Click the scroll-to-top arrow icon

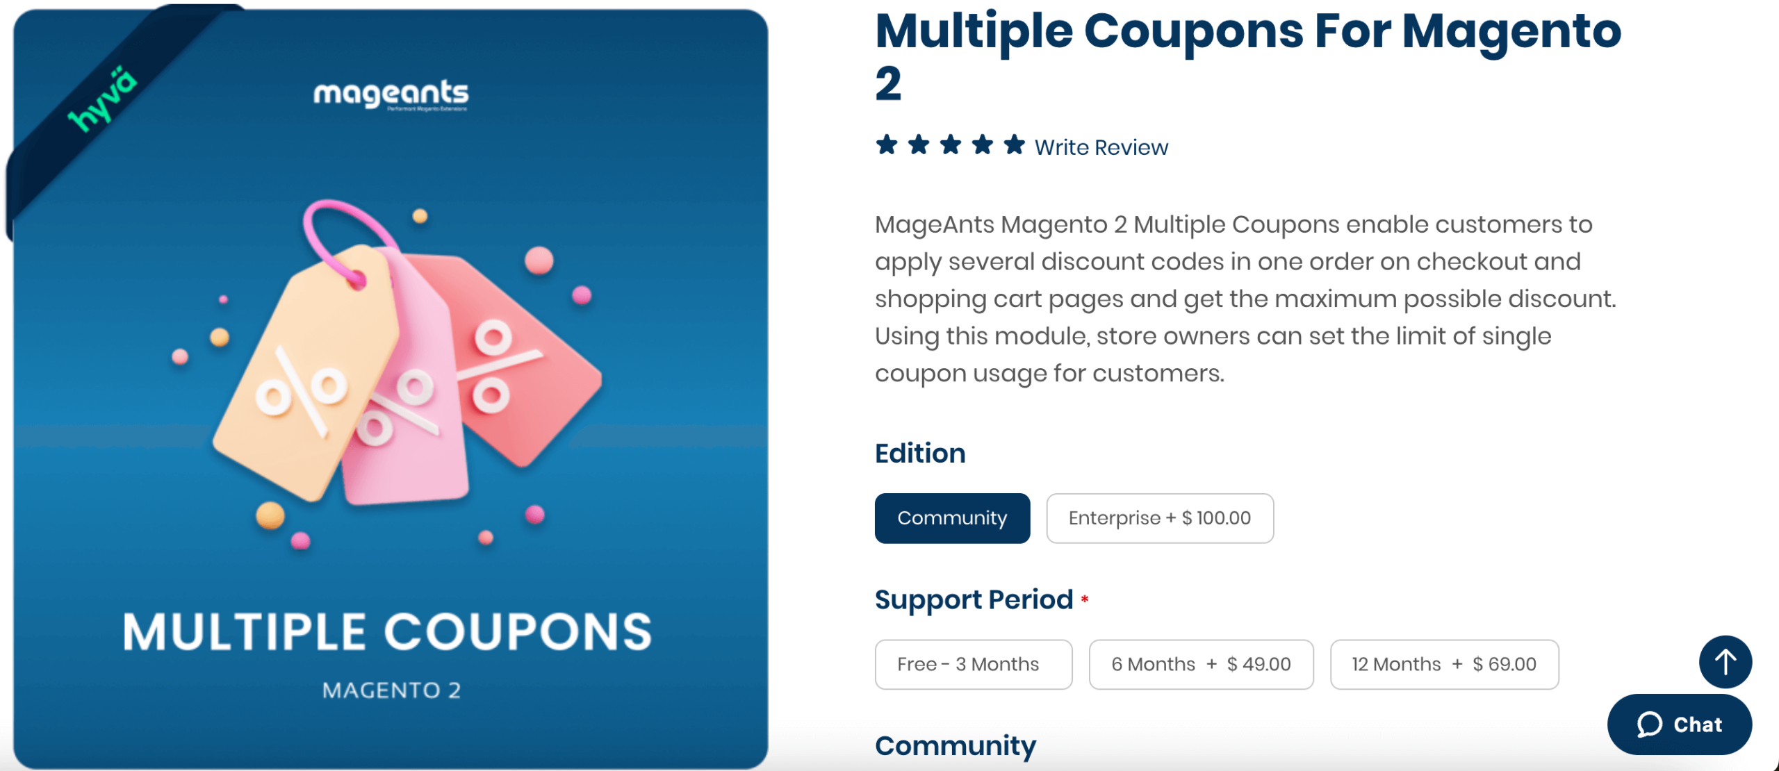(1725, 661)
